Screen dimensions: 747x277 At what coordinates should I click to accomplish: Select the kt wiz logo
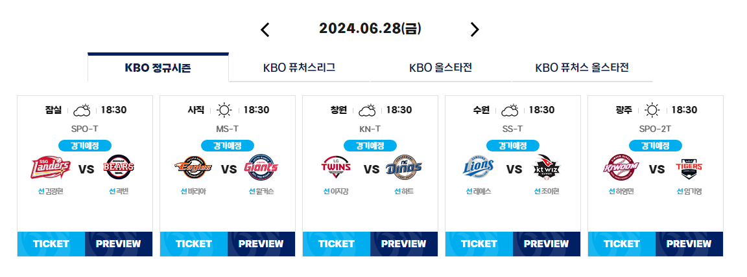click(x=547, y=167)
